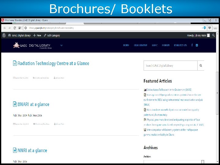Click the page vertical scrollbar thumb

click(217, 93)
